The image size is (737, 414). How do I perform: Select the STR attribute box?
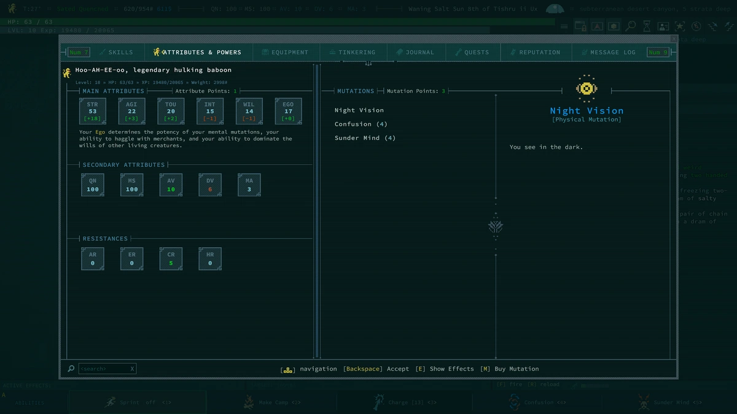[x=93, y=111]
